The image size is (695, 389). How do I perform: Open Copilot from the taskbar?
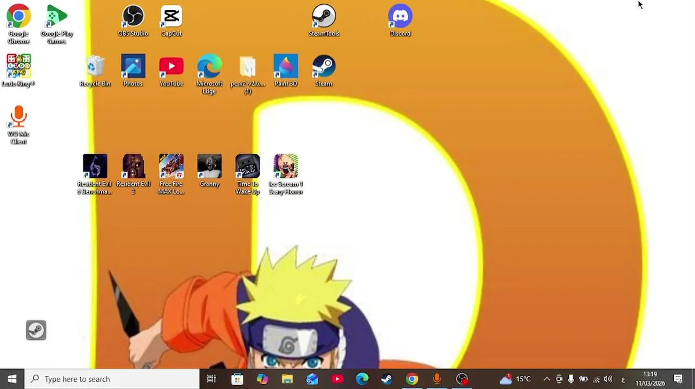pos(262,379)
